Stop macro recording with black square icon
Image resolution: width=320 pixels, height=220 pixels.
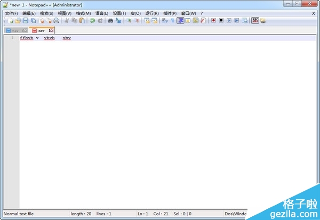pos(221,21)
